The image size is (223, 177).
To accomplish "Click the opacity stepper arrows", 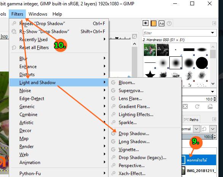I will pyautogui.click(x=215, y=137).
